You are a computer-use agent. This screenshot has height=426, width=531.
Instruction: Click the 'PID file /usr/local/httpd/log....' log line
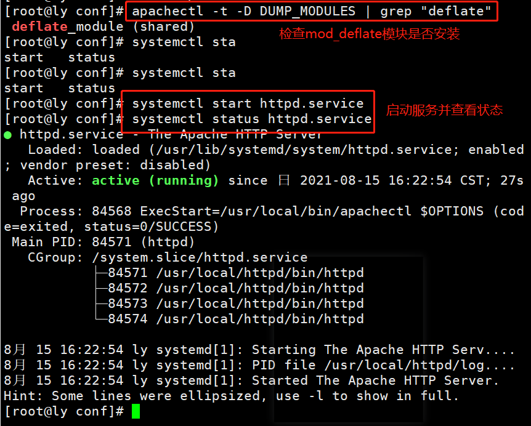259,366
